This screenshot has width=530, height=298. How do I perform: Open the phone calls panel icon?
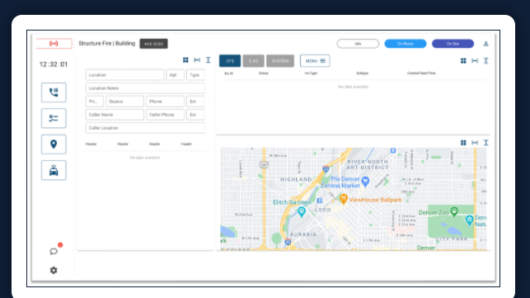54,92
